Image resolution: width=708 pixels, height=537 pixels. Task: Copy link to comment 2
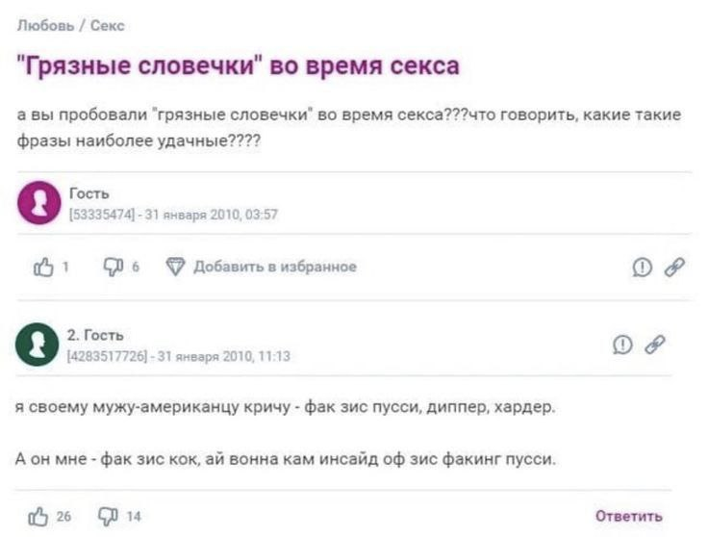[655, 345]
